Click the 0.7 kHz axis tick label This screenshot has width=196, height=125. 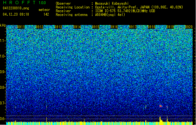pos(2,103)
